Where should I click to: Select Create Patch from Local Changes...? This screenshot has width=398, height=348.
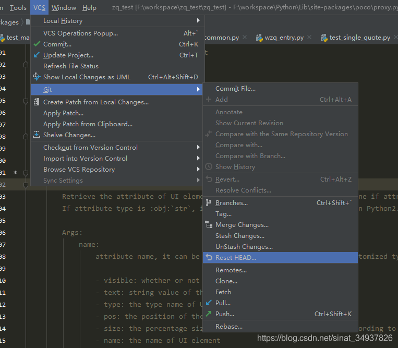pos(116,102)
